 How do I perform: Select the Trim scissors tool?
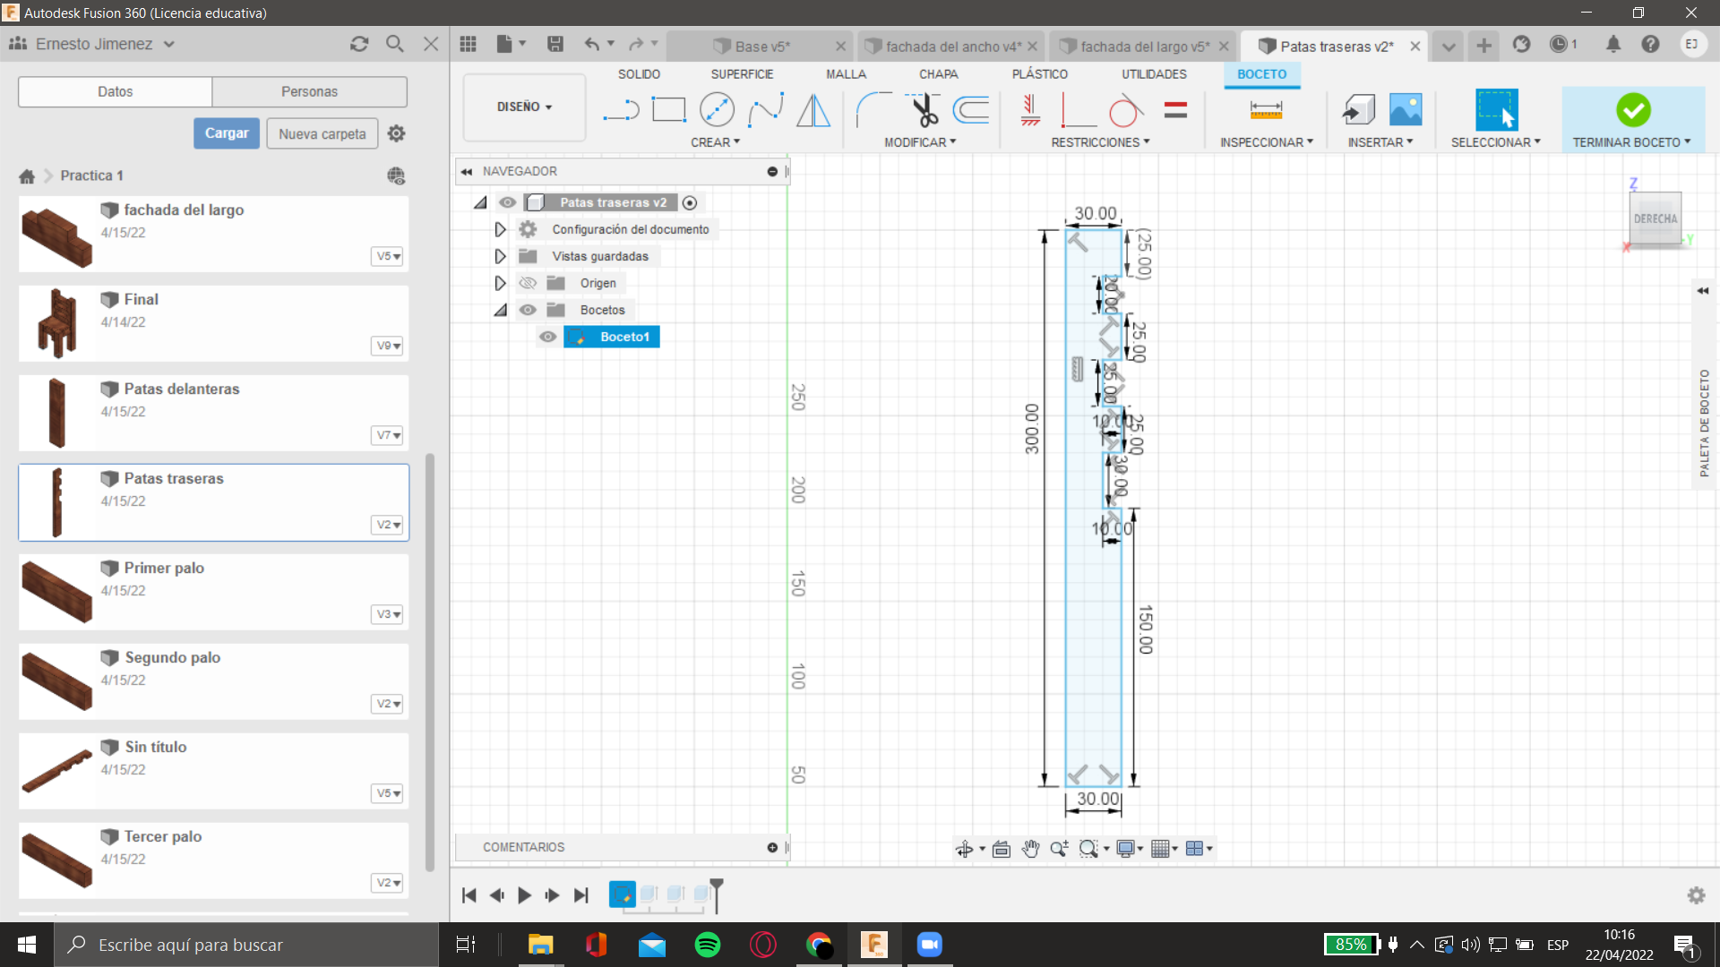tap(924, 110)
